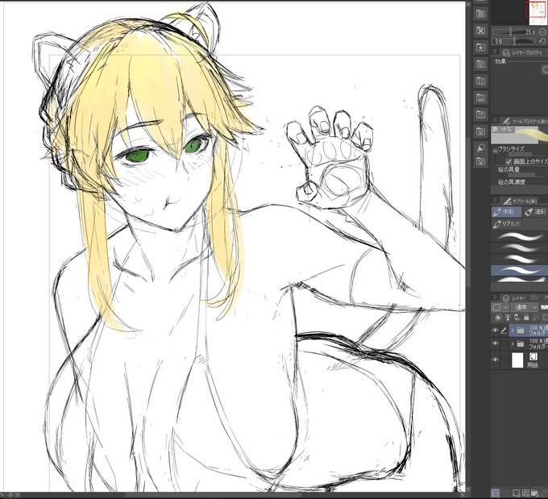Screen dimensions: 548x499
Task: Click new layer folder icon at panel bottom
Action: coord(535,493)
